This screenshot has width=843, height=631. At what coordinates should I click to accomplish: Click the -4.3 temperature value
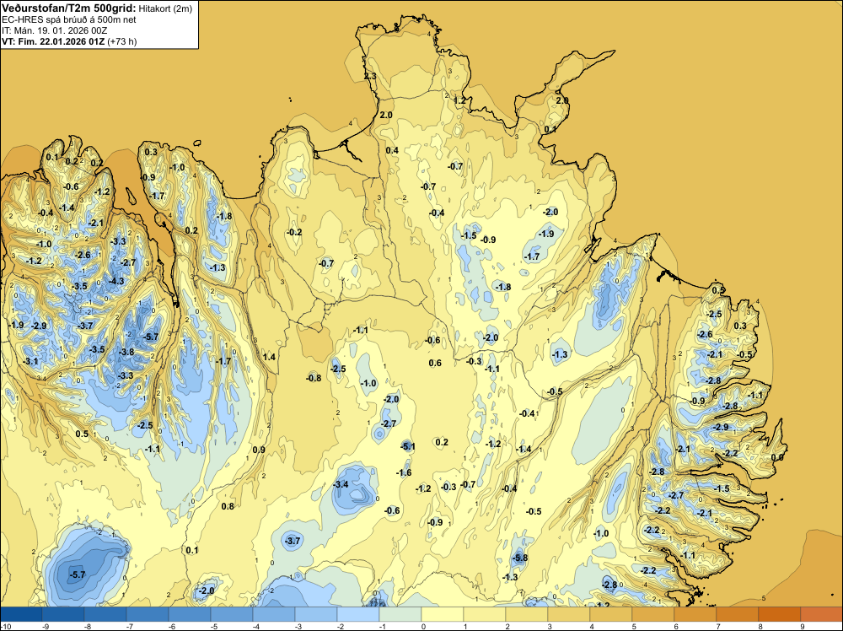pos(116,281)
